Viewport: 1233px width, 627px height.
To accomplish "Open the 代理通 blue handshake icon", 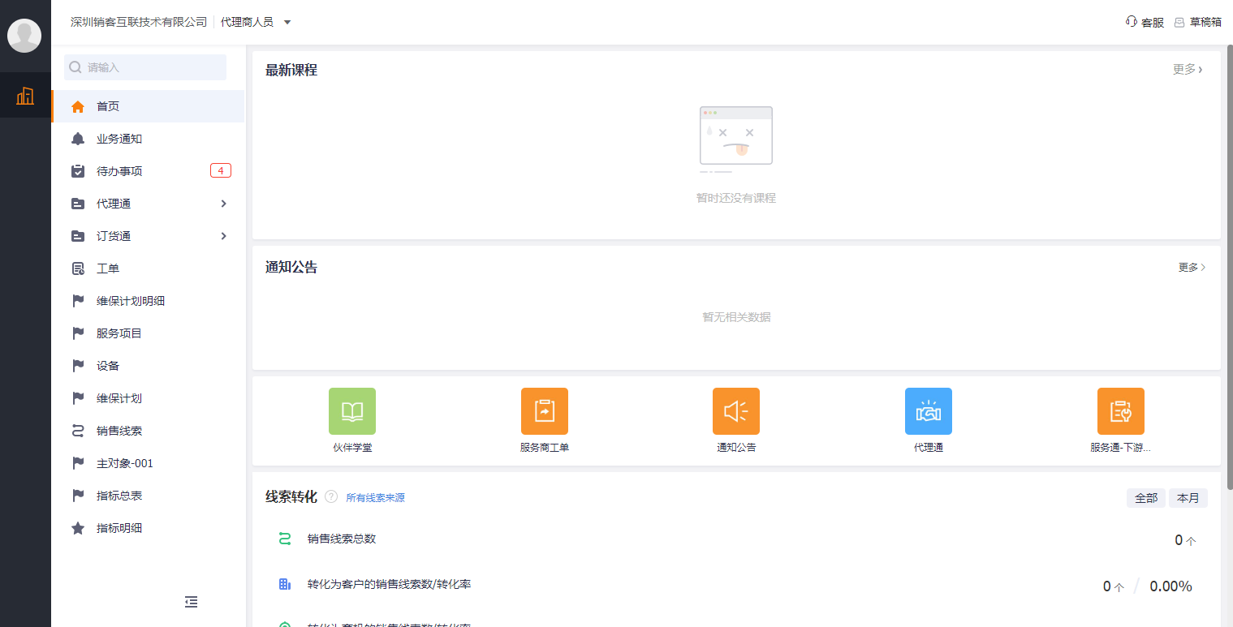I will 929,411.
